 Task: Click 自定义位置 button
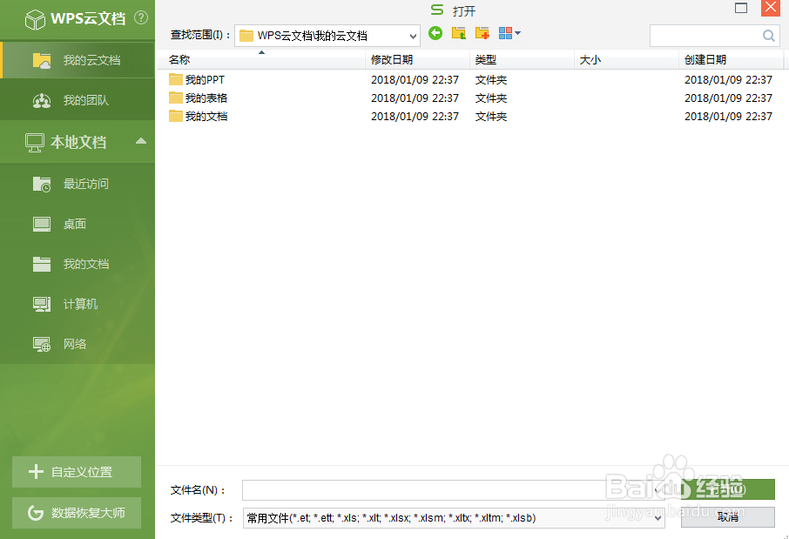[x=77, y=472]
